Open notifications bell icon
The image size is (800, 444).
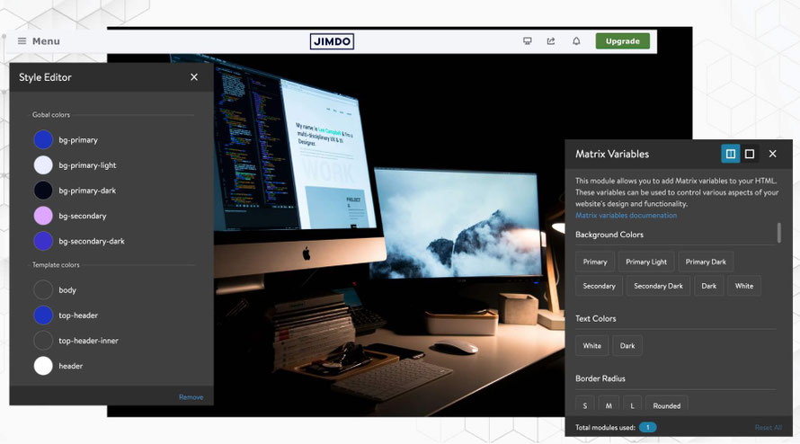pos(576,41)
